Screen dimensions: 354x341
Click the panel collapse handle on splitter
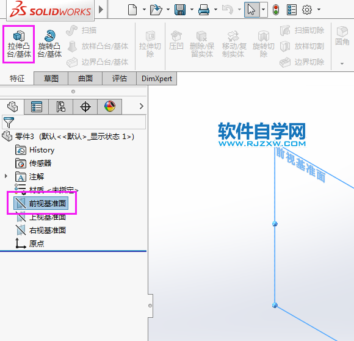(150, 306)
